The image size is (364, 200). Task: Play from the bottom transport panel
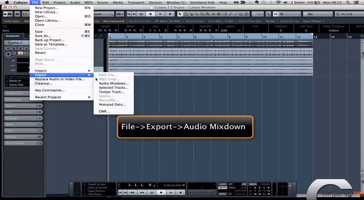[171, 192]
